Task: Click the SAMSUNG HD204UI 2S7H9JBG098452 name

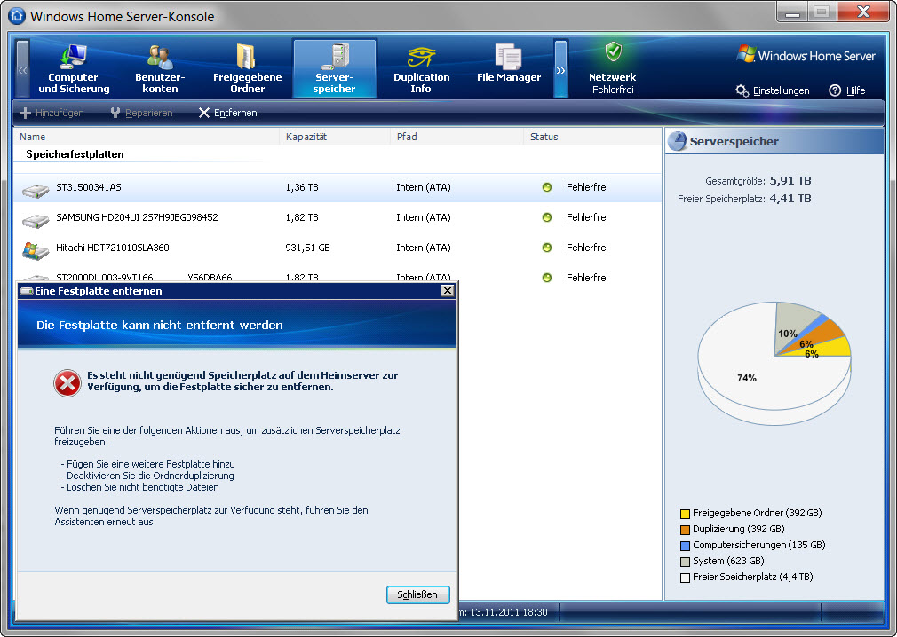Action: pos(137,217)
